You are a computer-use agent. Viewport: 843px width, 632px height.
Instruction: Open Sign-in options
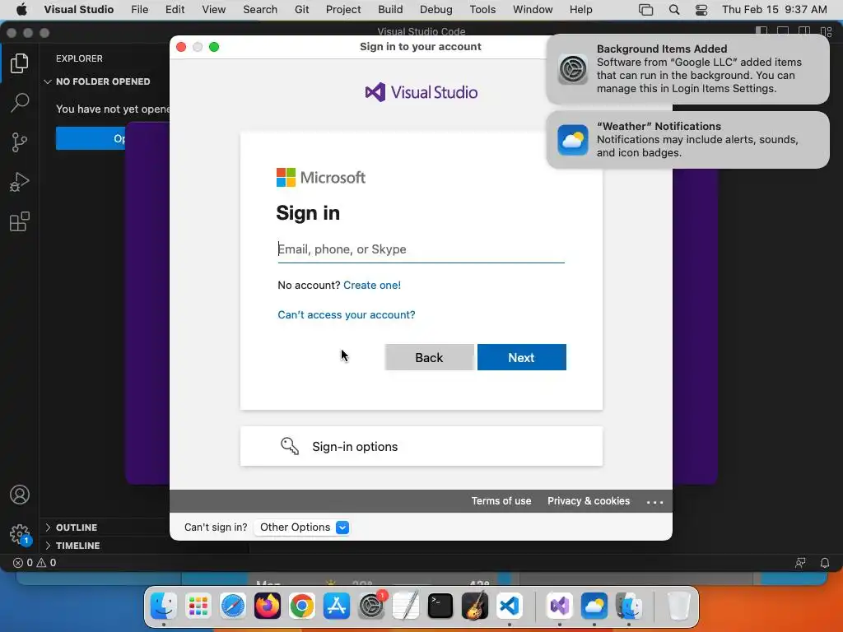coord(421,446)
